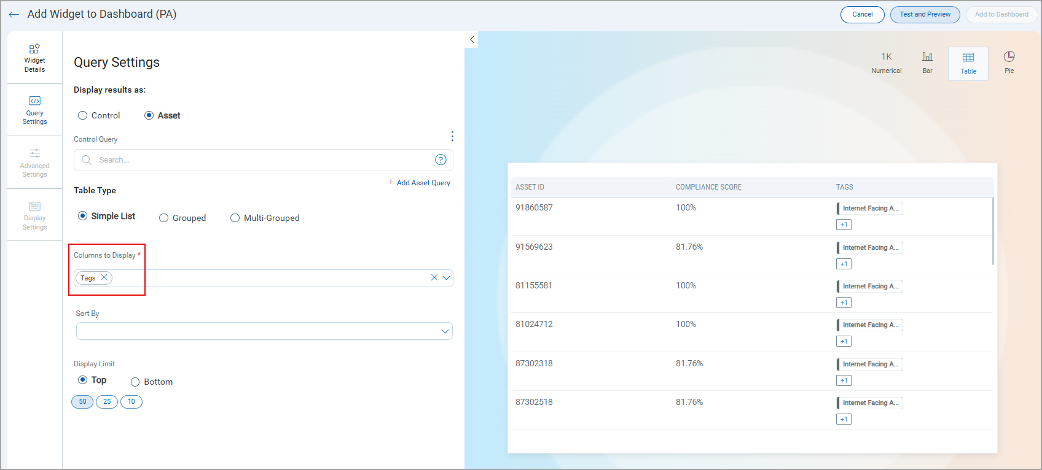Click asset ID 91569623
This screenshot has width=1042, height=470.
[534, 247]
